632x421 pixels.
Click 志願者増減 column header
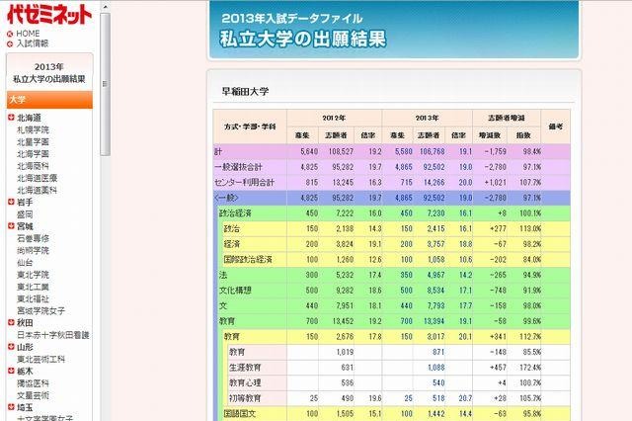point(507,118)
